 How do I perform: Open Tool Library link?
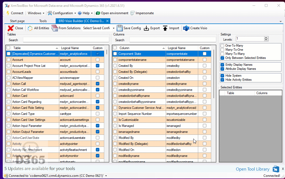click(253, 169)
